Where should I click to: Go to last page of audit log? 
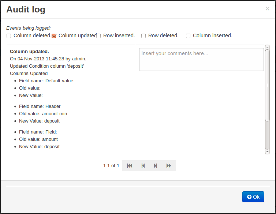pyautogui.click(x=169, y=166)
